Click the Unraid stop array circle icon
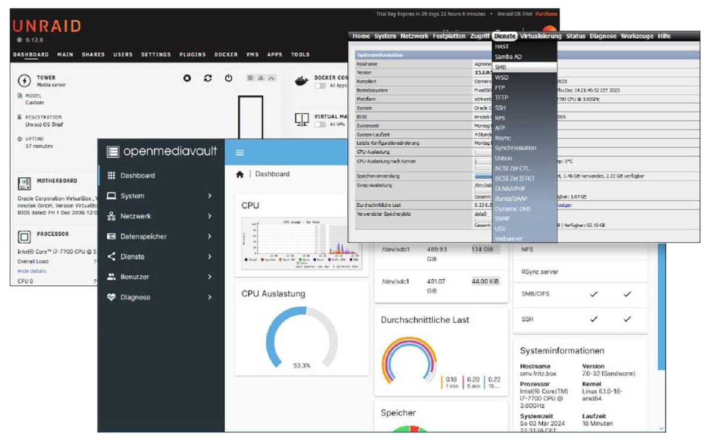Viewport: 715px width, 446px height. point(187,78)
